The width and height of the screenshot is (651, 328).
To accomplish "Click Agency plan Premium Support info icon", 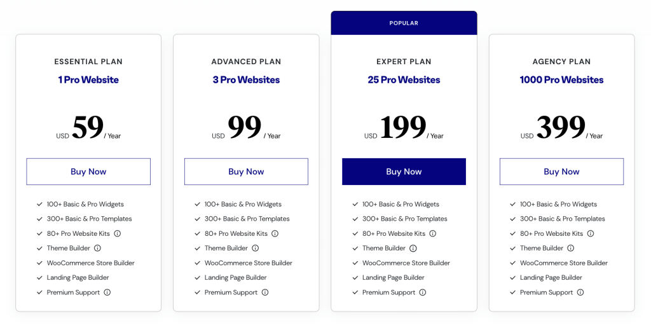I will [x=580, y=292].
